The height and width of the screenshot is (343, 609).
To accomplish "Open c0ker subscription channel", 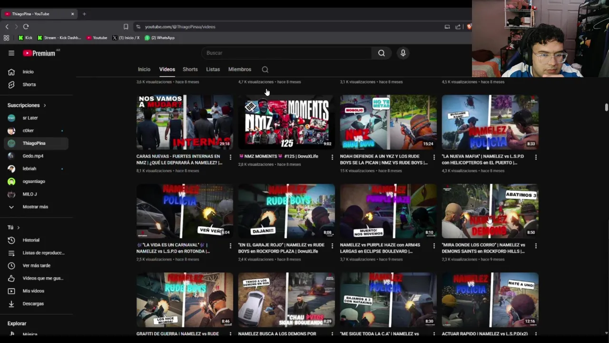I will pyautogui.click(x=36, y=131).
